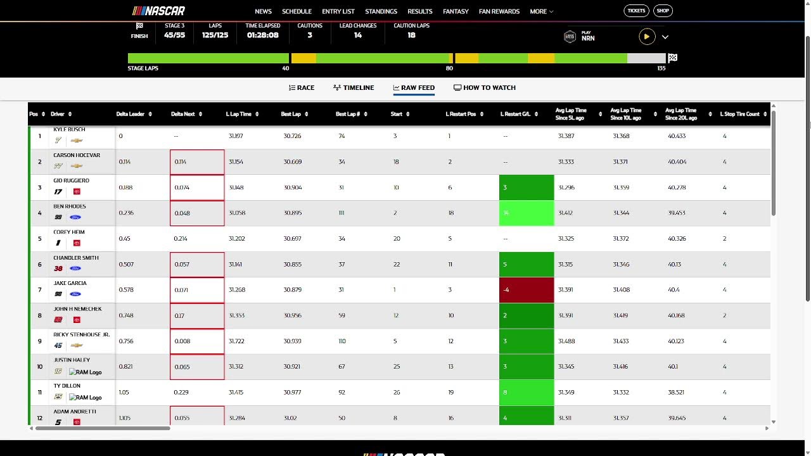Click Jake Garcia's red -4 restart cell
The height and width of the screenshot is (456, 811).
(527, 290)
